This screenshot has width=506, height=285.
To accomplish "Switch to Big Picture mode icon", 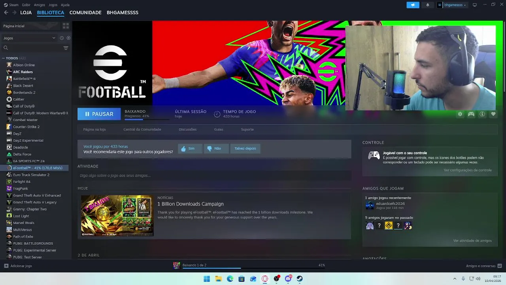I will point(475,5).
